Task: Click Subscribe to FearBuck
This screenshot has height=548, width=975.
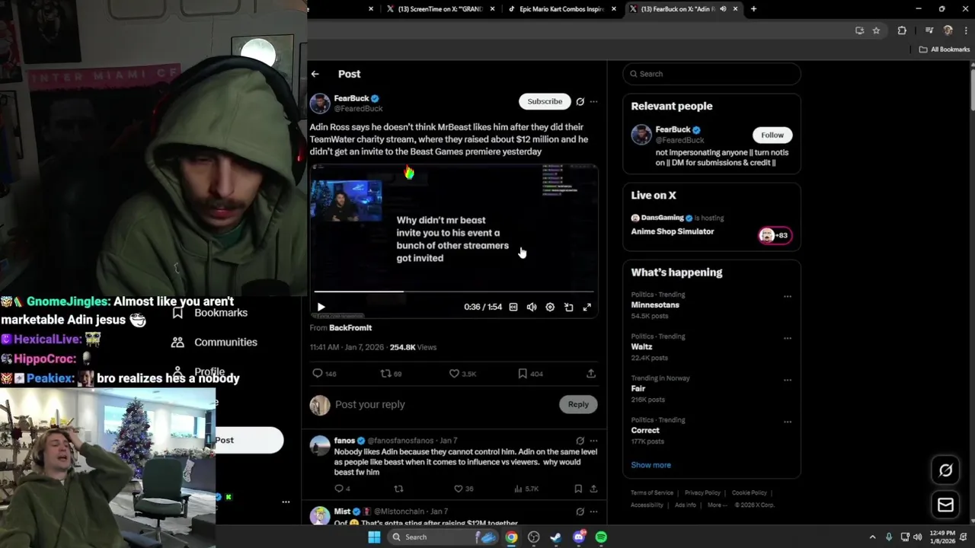Action: pos(545,101)
